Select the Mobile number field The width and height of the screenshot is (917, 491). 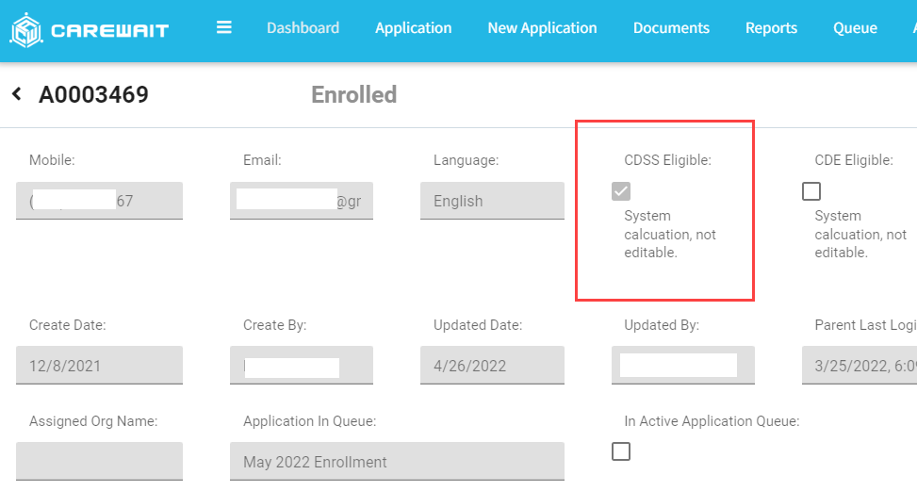coord(99,201)
